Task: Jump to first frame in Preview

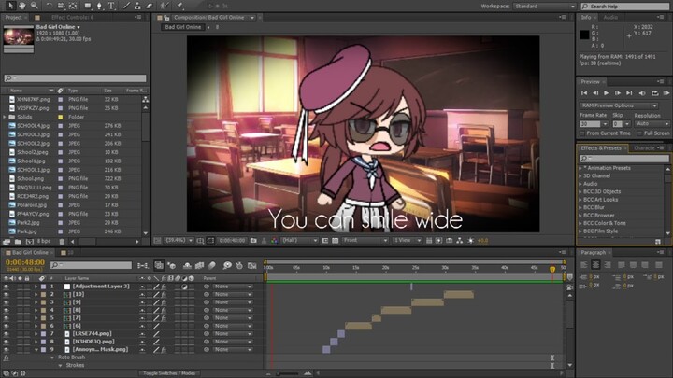Action: coord(583,93)
